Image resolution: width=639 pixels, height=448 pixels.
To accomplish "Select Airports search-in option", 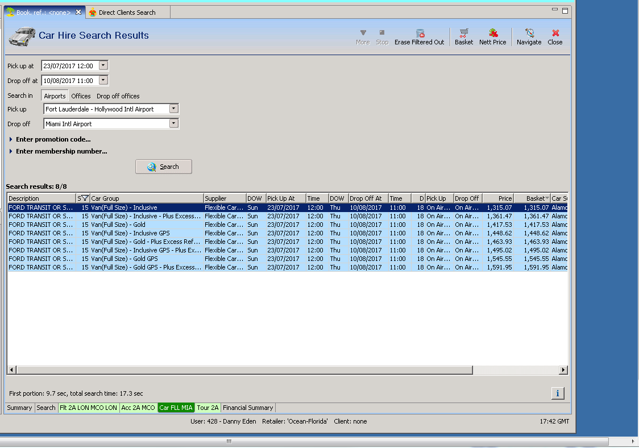I will point(55,96).
